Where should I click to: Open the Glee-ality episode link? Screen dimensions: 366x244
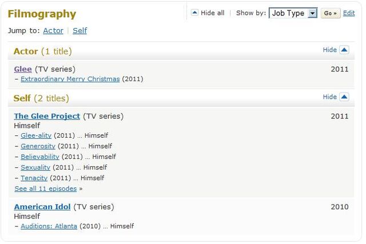[36, 135]
